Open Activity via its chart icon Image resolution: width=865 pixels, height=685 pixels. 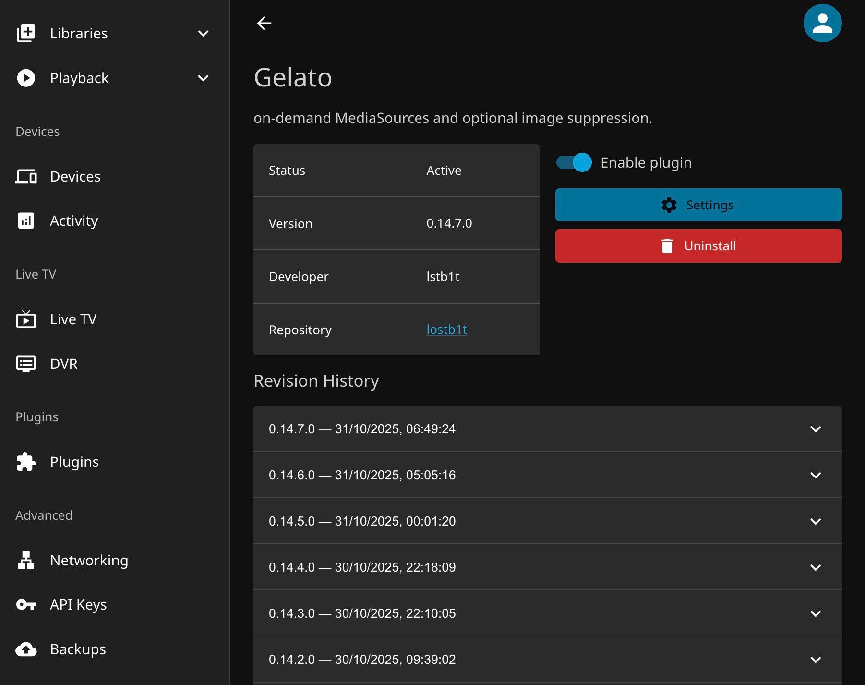pyautogui.click(x=26, y=221)
